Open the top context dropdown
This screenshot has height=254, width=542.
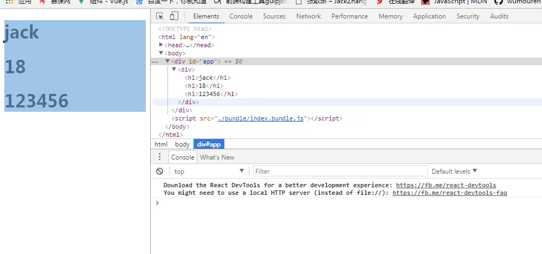209,172
